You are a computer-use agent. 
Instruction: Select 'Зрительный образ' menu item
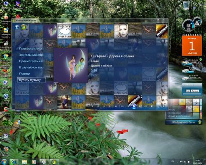pos(31,55)
